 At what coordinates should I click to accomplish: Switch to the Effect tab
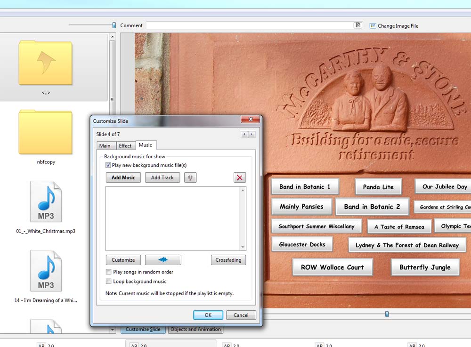(125, 145)
